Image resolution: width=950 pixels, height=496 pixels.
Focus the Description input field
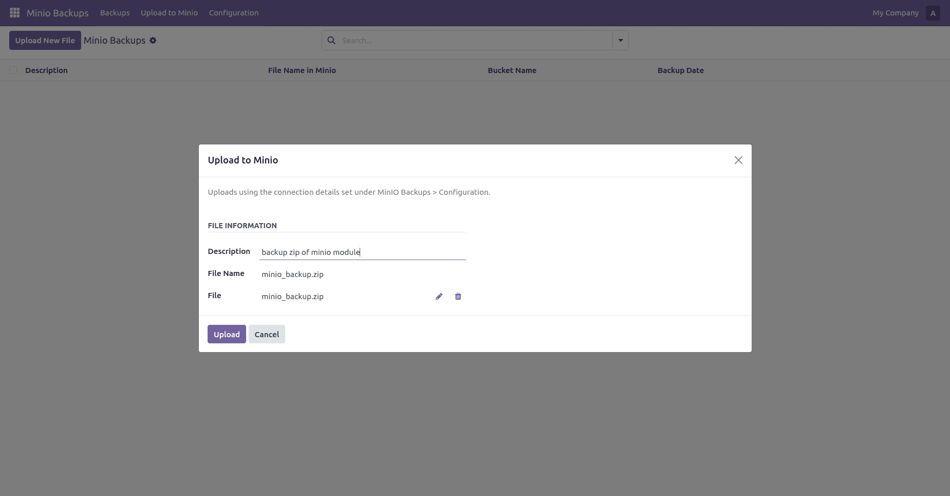(362, 252)
